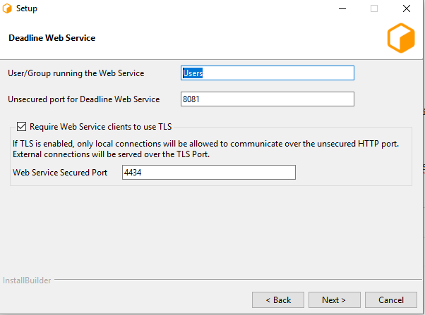Go back with the '< Back' button

[x=277, y=299]
